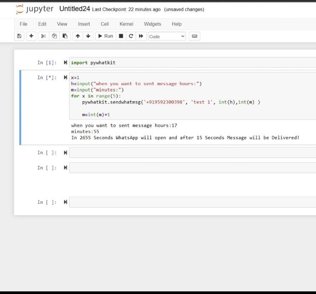Focus the first empty code cell
The height and width of the screenshot is (294, 316).
pyautogui.click(x=193, y=153)
